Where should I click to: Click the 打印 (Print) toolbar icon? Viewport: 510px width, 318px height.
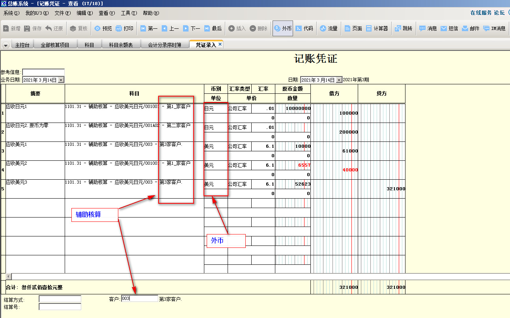124,28
